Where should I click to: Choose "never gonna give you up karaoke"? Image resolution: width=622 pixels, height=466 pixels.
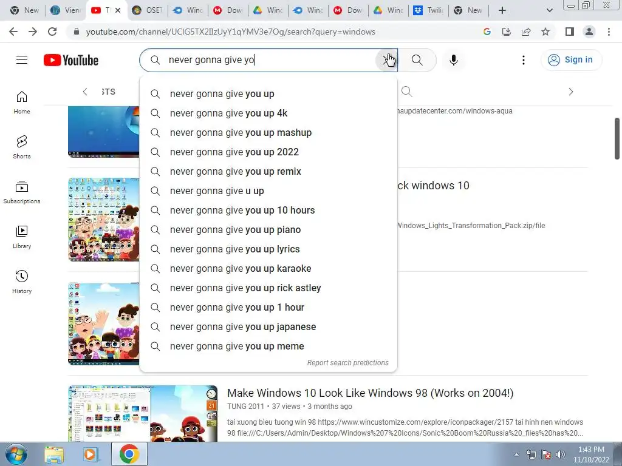(x=268, y=269)
